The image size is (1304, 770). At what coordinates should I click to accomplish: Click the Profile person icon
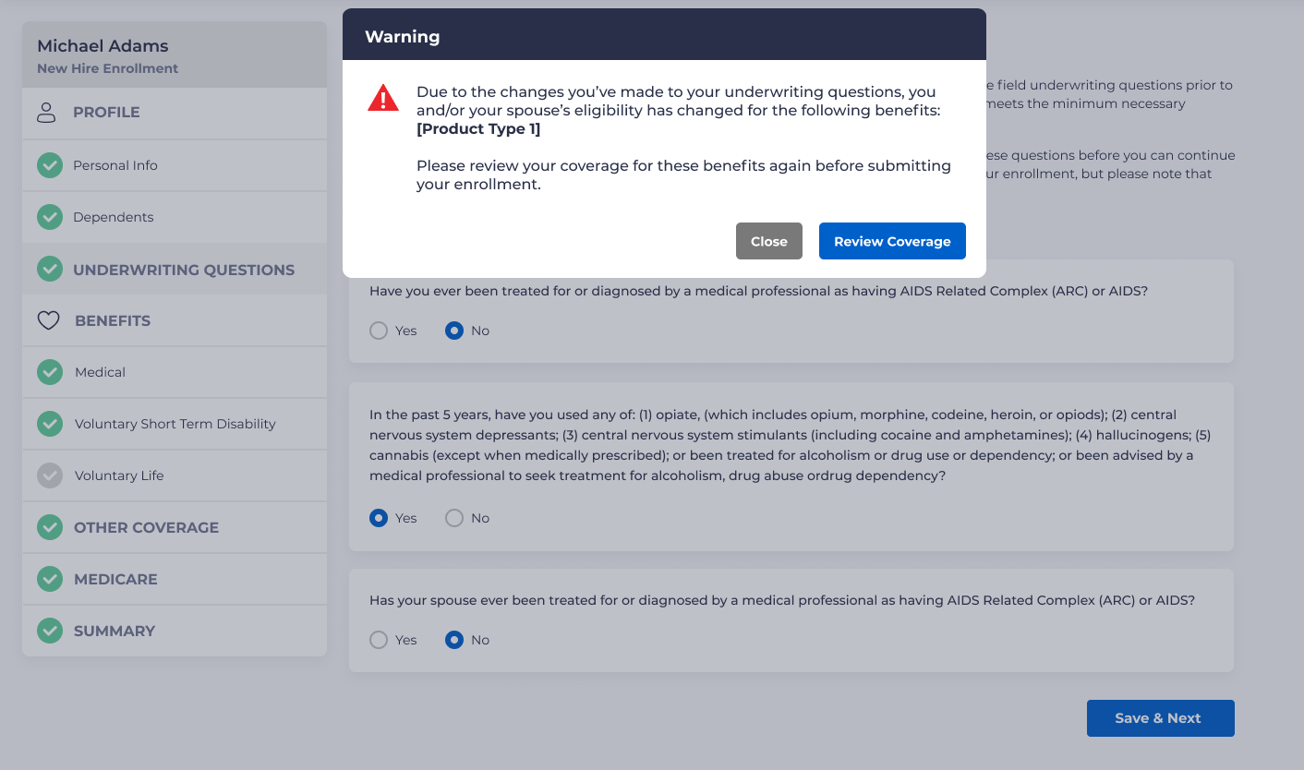(x=46, y=113)
